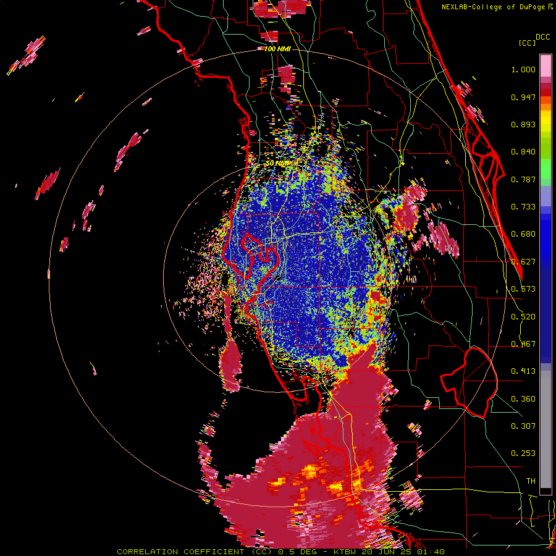Screen dimensions: 556x556
Task: Select the 0.520 scale value
Action: pyautogui.click(x=523, y=317)
